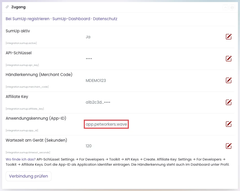The image size is (240, 191).
Task: Open the Datenschutz link
Action: (x=105, y=19)
